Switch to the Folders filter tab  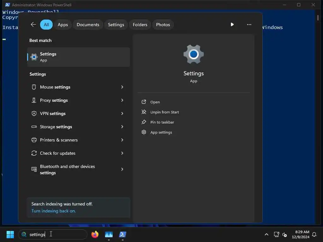click(x=140, y=25)
